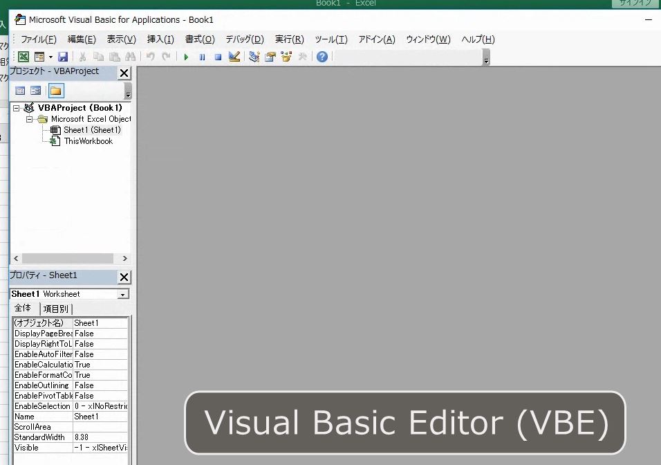
Task: Open the Insert object dropdown arrow
Action: coord(50,57)
